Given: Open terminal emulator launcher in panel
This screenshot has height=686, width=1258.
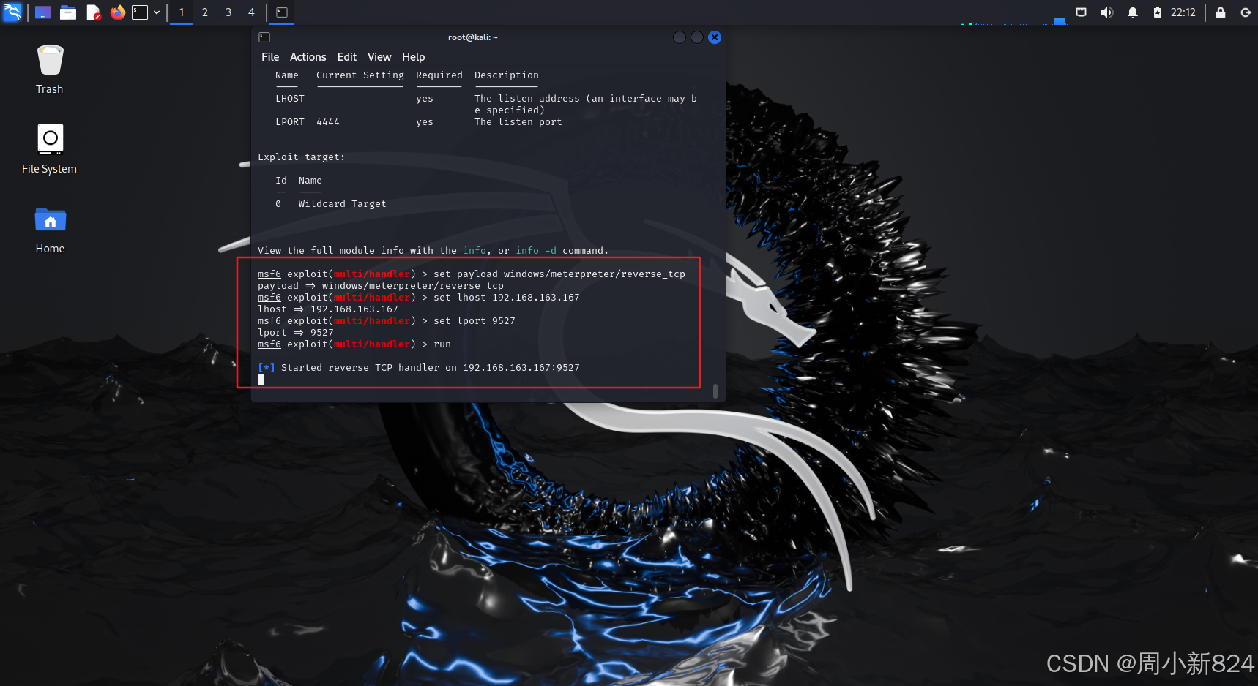Looking at the screenshot, I should coord(140,12).
